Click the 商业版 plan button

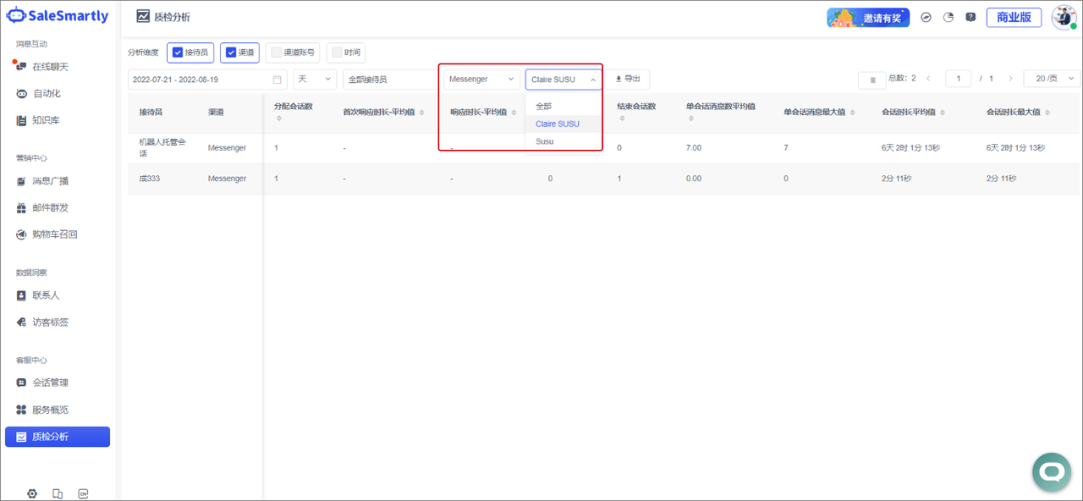(x=1014, y=17)
